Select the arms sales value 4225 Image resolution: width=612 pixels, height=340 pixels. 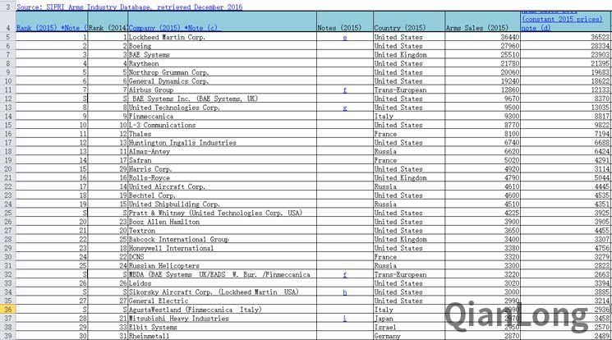click(483, 213)
